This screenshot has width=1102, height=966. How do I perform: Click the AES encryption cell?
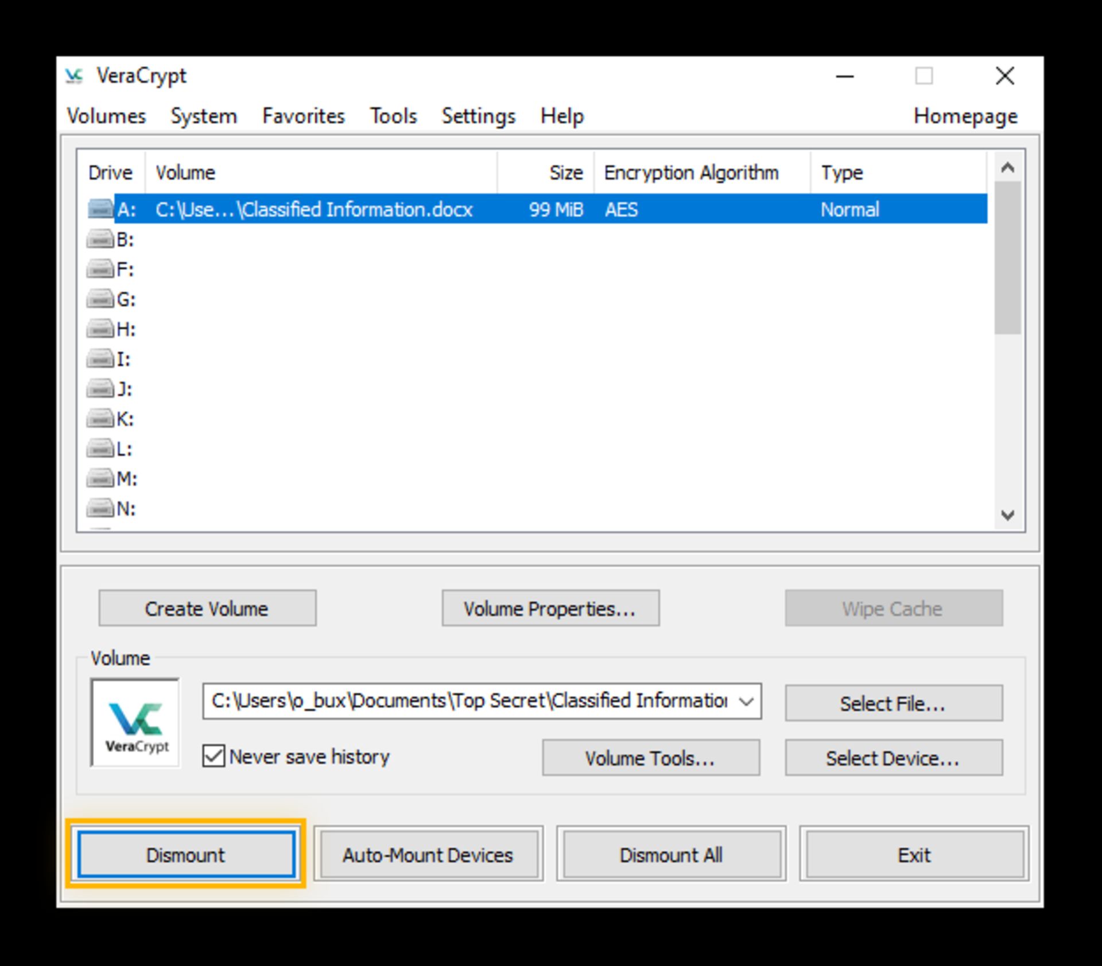[x=621, y=209]
